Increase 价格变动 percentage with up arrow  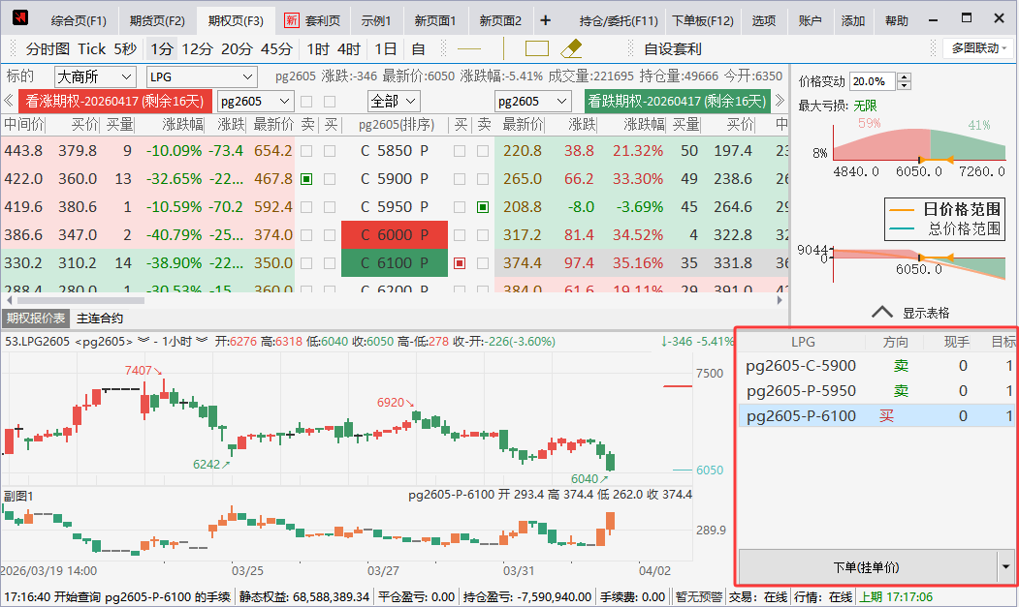point(904,77)
